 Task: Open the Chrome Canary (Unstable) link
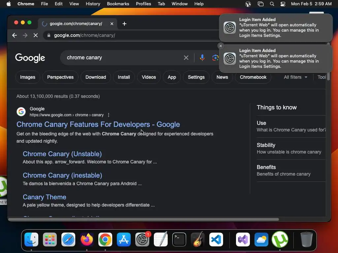click(62, 154)
